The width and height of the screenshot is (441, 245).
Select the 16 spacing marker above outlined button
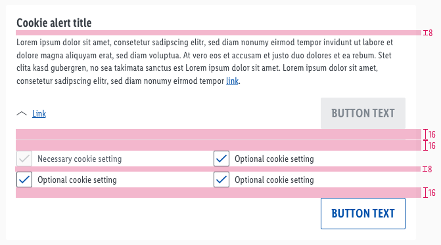(429, 193)
